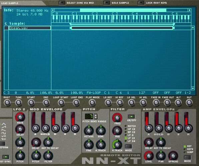Viewport: 199px width, 166px height.
Task: Click the PLAY MODE knob
Action: tap(92, 103)
